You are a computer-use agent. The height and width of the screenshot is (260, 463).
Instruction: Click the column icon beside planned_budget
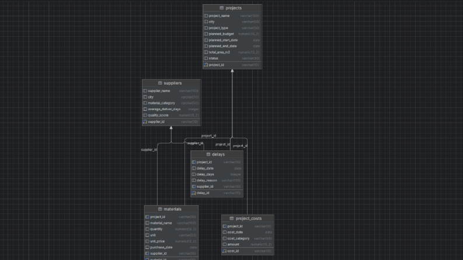coord(206,34)
